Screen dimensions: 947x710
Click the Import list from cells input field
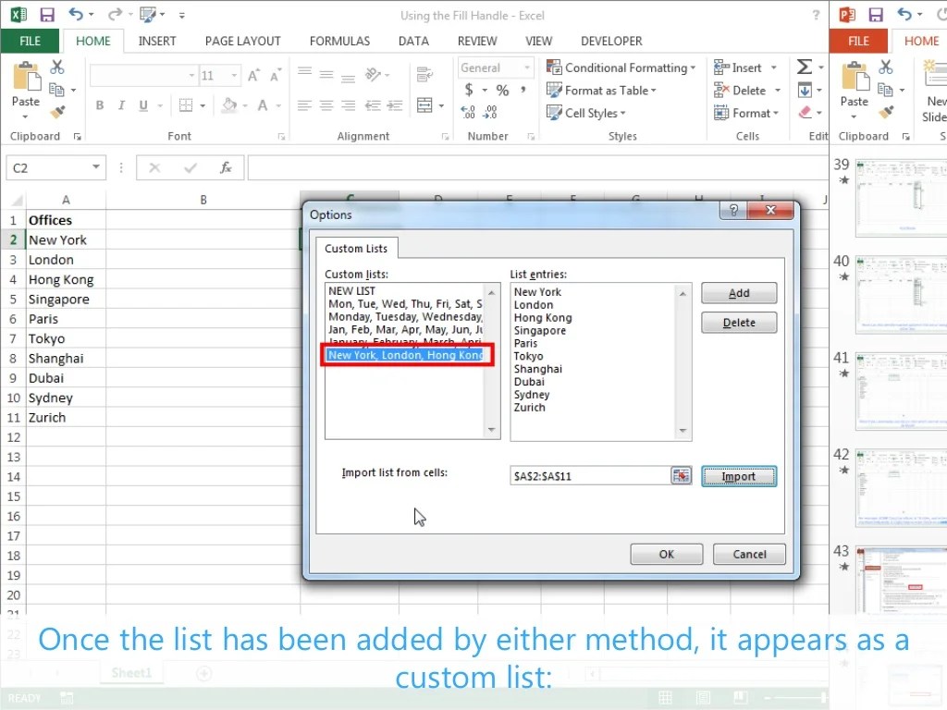[x=592, y=474]
